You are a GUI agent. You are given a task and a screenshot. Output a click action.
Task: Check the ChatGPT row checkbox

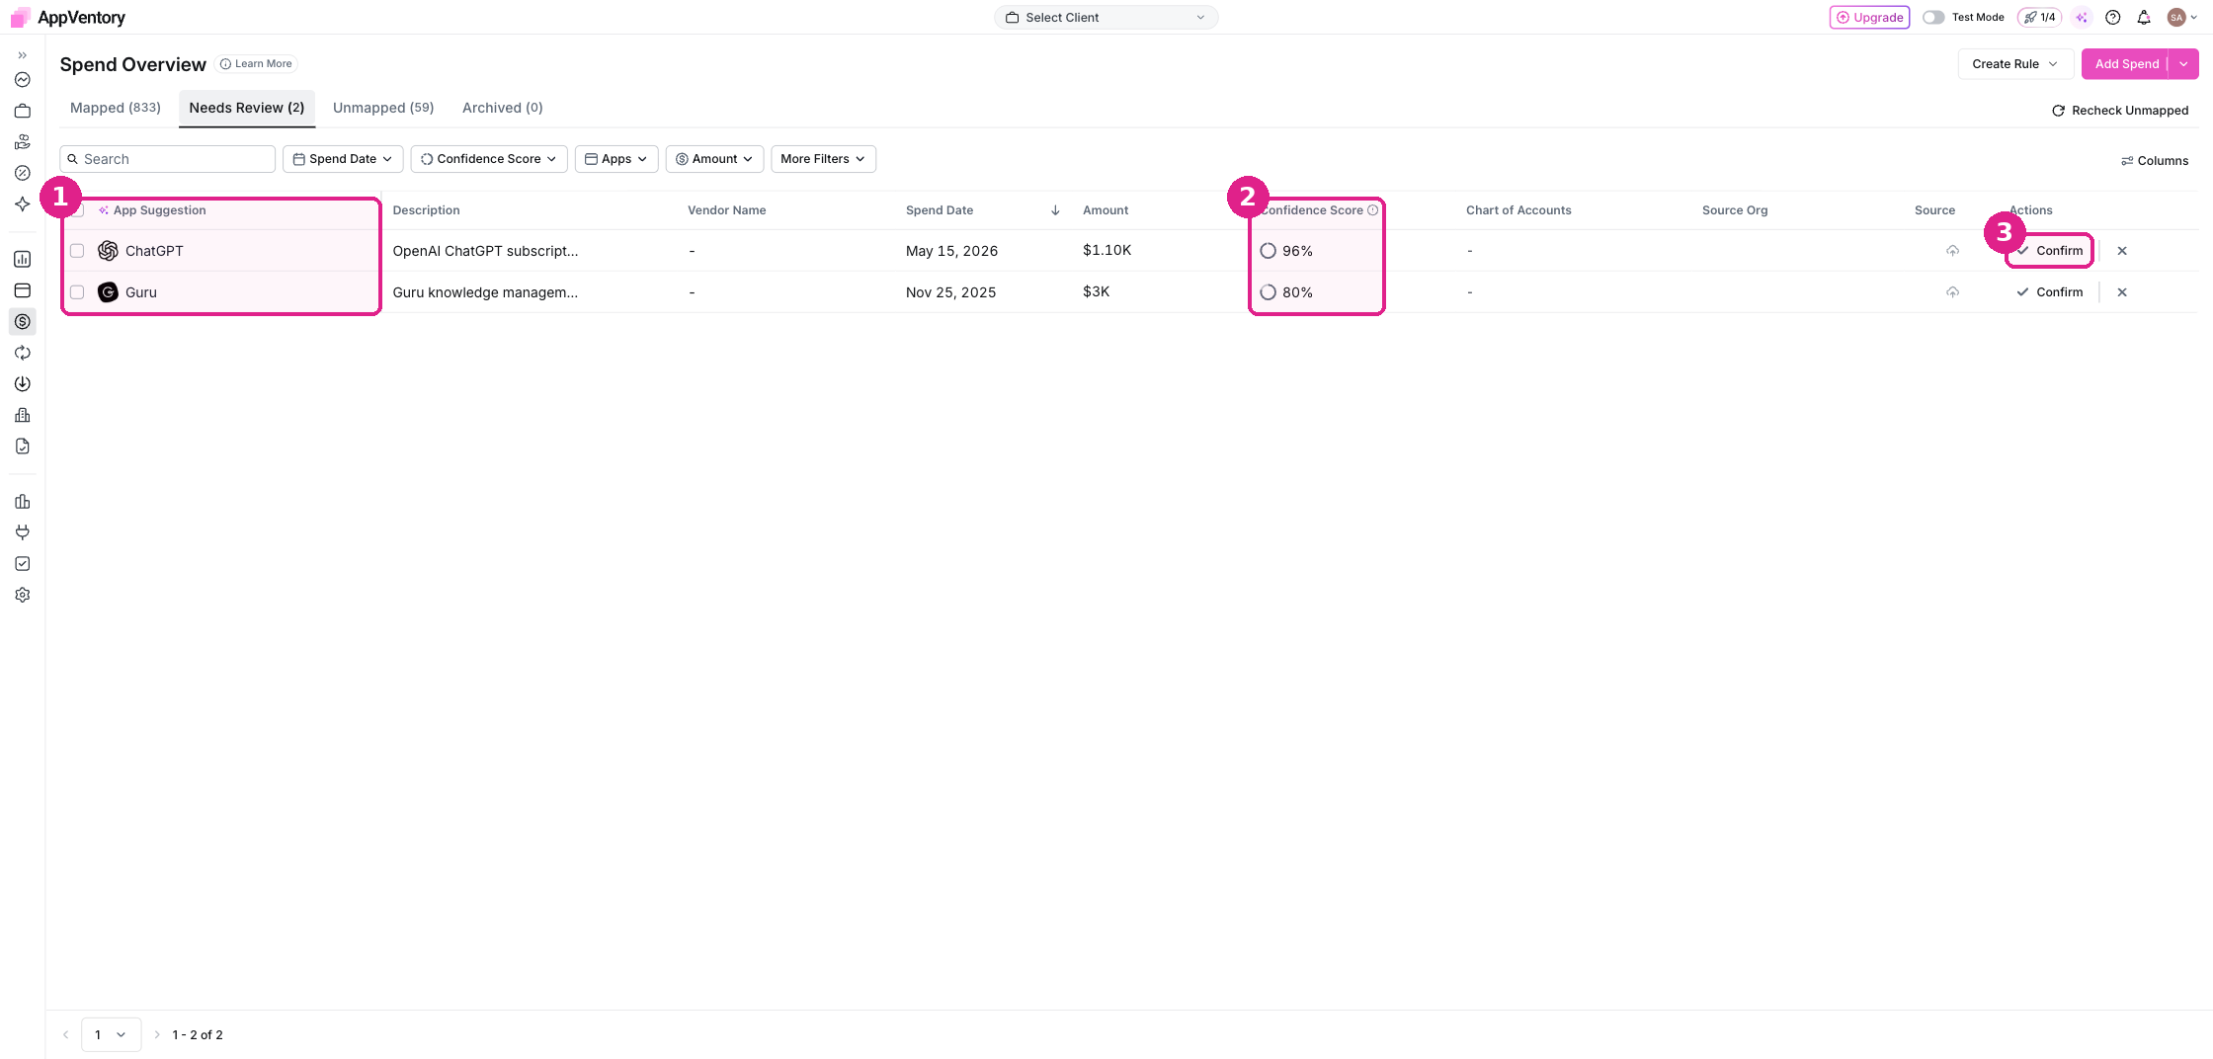point(77,251)
